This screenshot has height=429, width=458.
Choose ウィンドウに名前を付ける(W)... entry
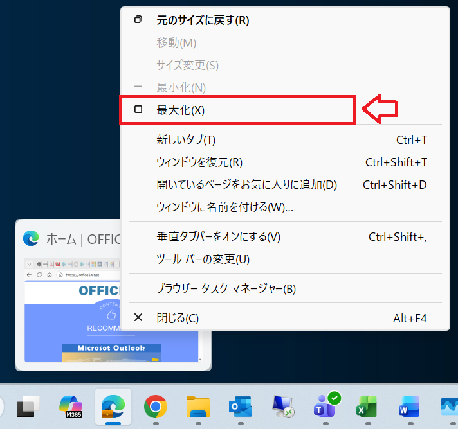tap(285, 207)
